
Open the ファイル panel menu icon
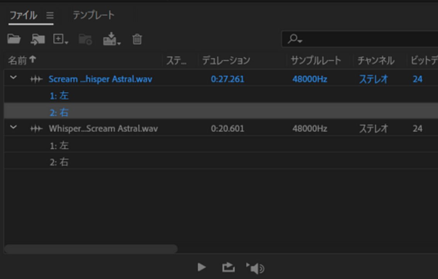coord(50,15)
